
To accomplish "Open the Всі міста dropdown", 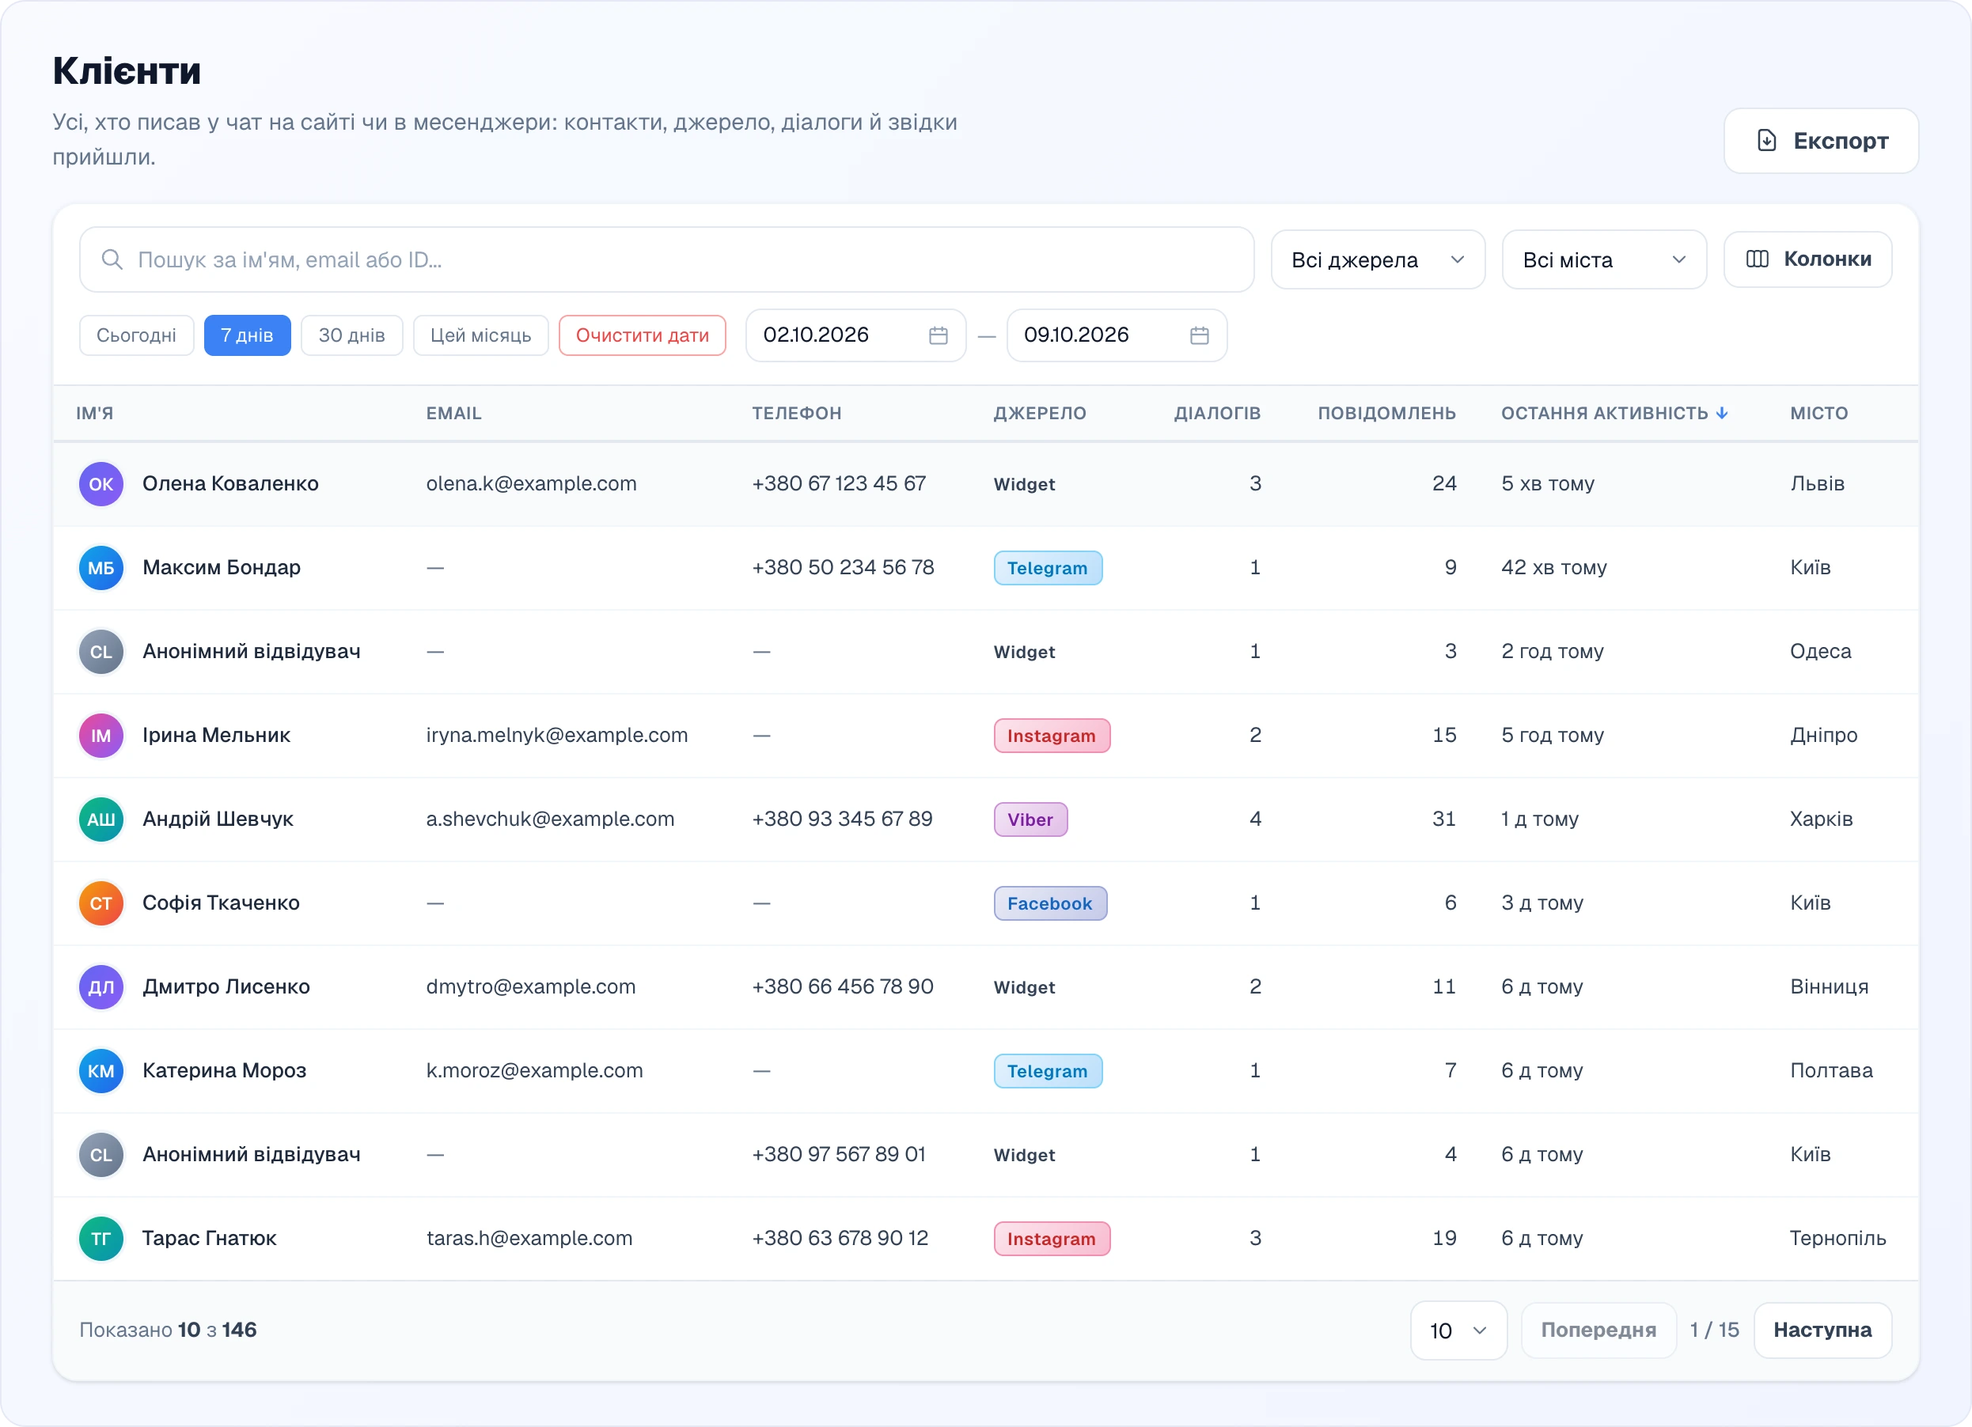I will (x=1604, y=259).
